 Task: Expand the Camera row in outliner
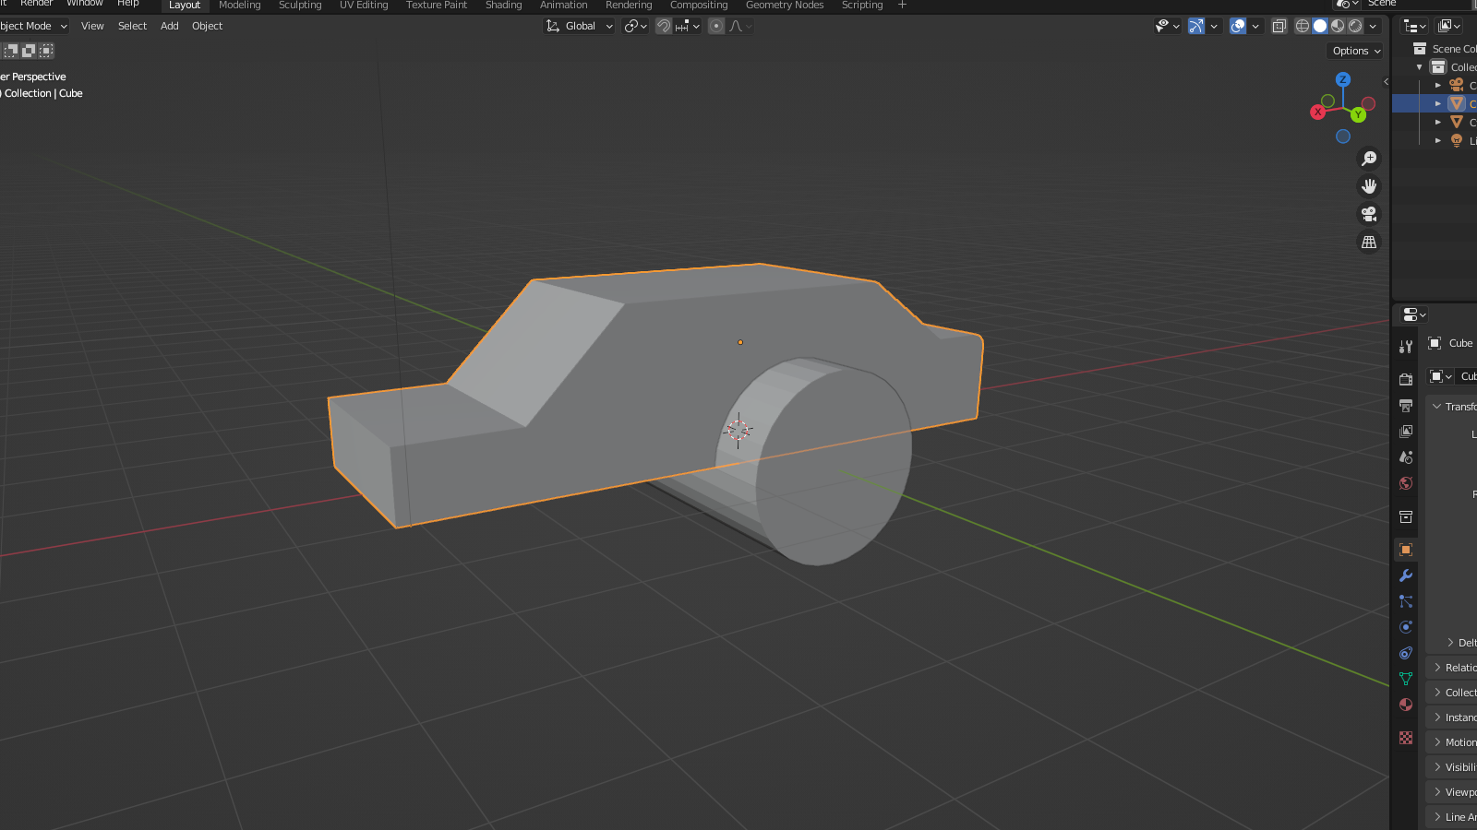pyautogui.click(x=1437, y=85)
